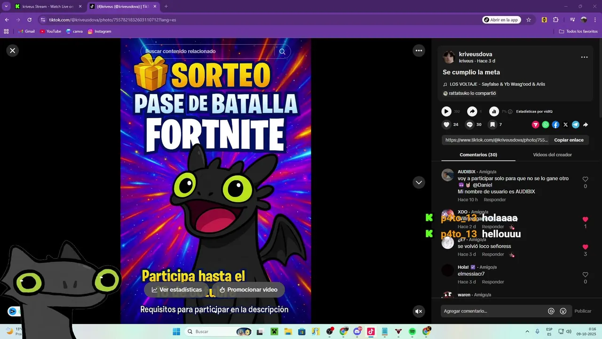Open the Gmail bookmark
This screenshot has height=339, width=602.
click(x=26, y=32)
